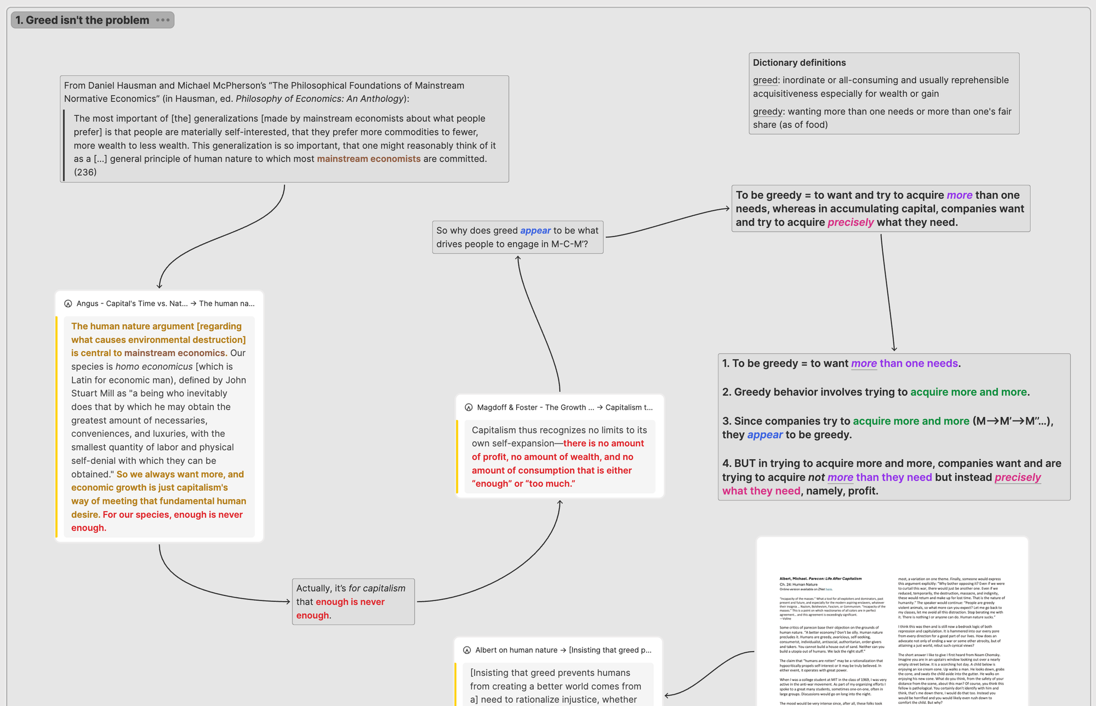Viewport: 1096px width, 706px height.
Task: Click the yellow highlight bar on Angus card
Action: point(56,427)
